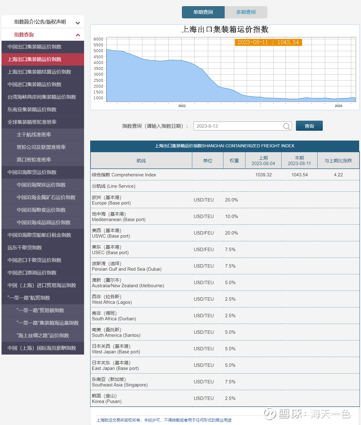Click 南美 South America (Santos) row
Viewport: 361px width, 425px height.
tap(225, 332)
